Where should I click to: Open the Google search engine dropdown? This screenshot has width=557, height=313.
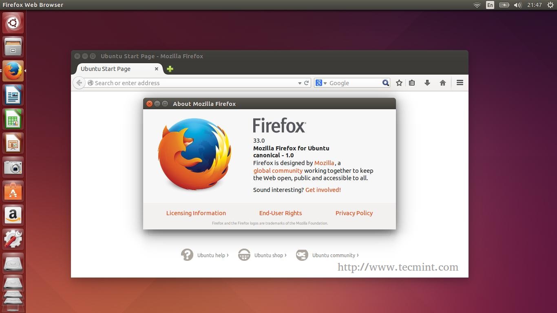321,83
